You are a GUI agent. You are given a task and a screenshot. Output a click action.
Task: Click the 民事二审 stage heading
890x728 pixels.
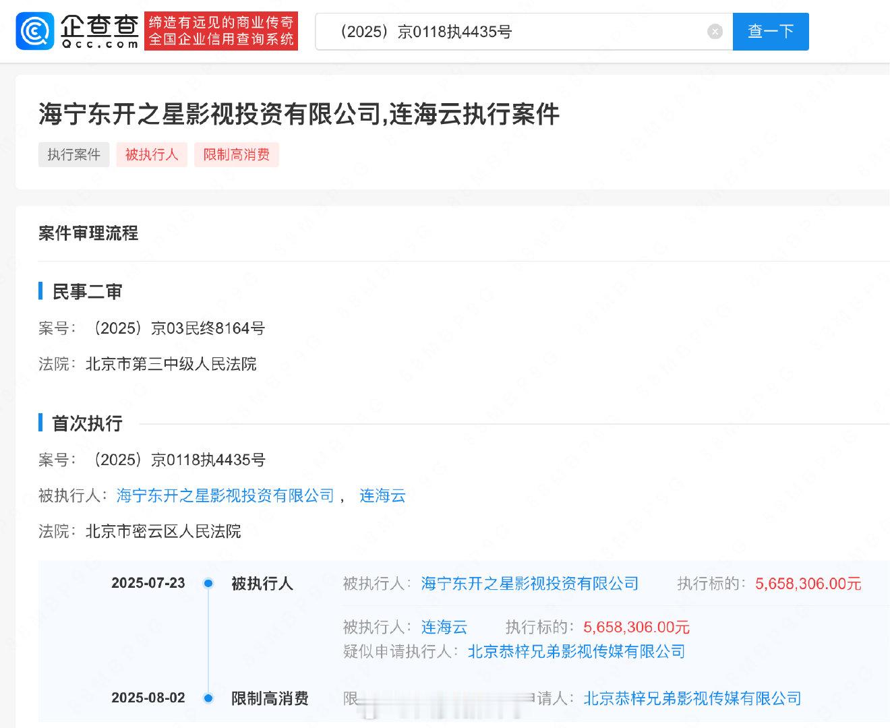click(x=87, y=292)
